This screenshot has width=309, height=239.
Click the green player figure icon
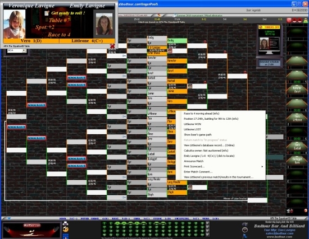306,20
